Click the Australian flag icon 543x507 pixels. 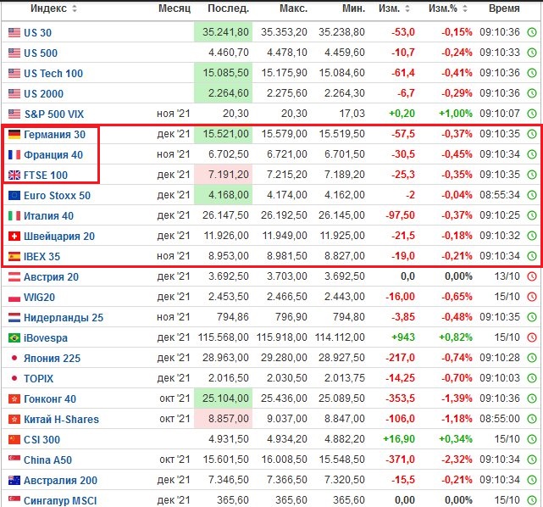point(14,481)
